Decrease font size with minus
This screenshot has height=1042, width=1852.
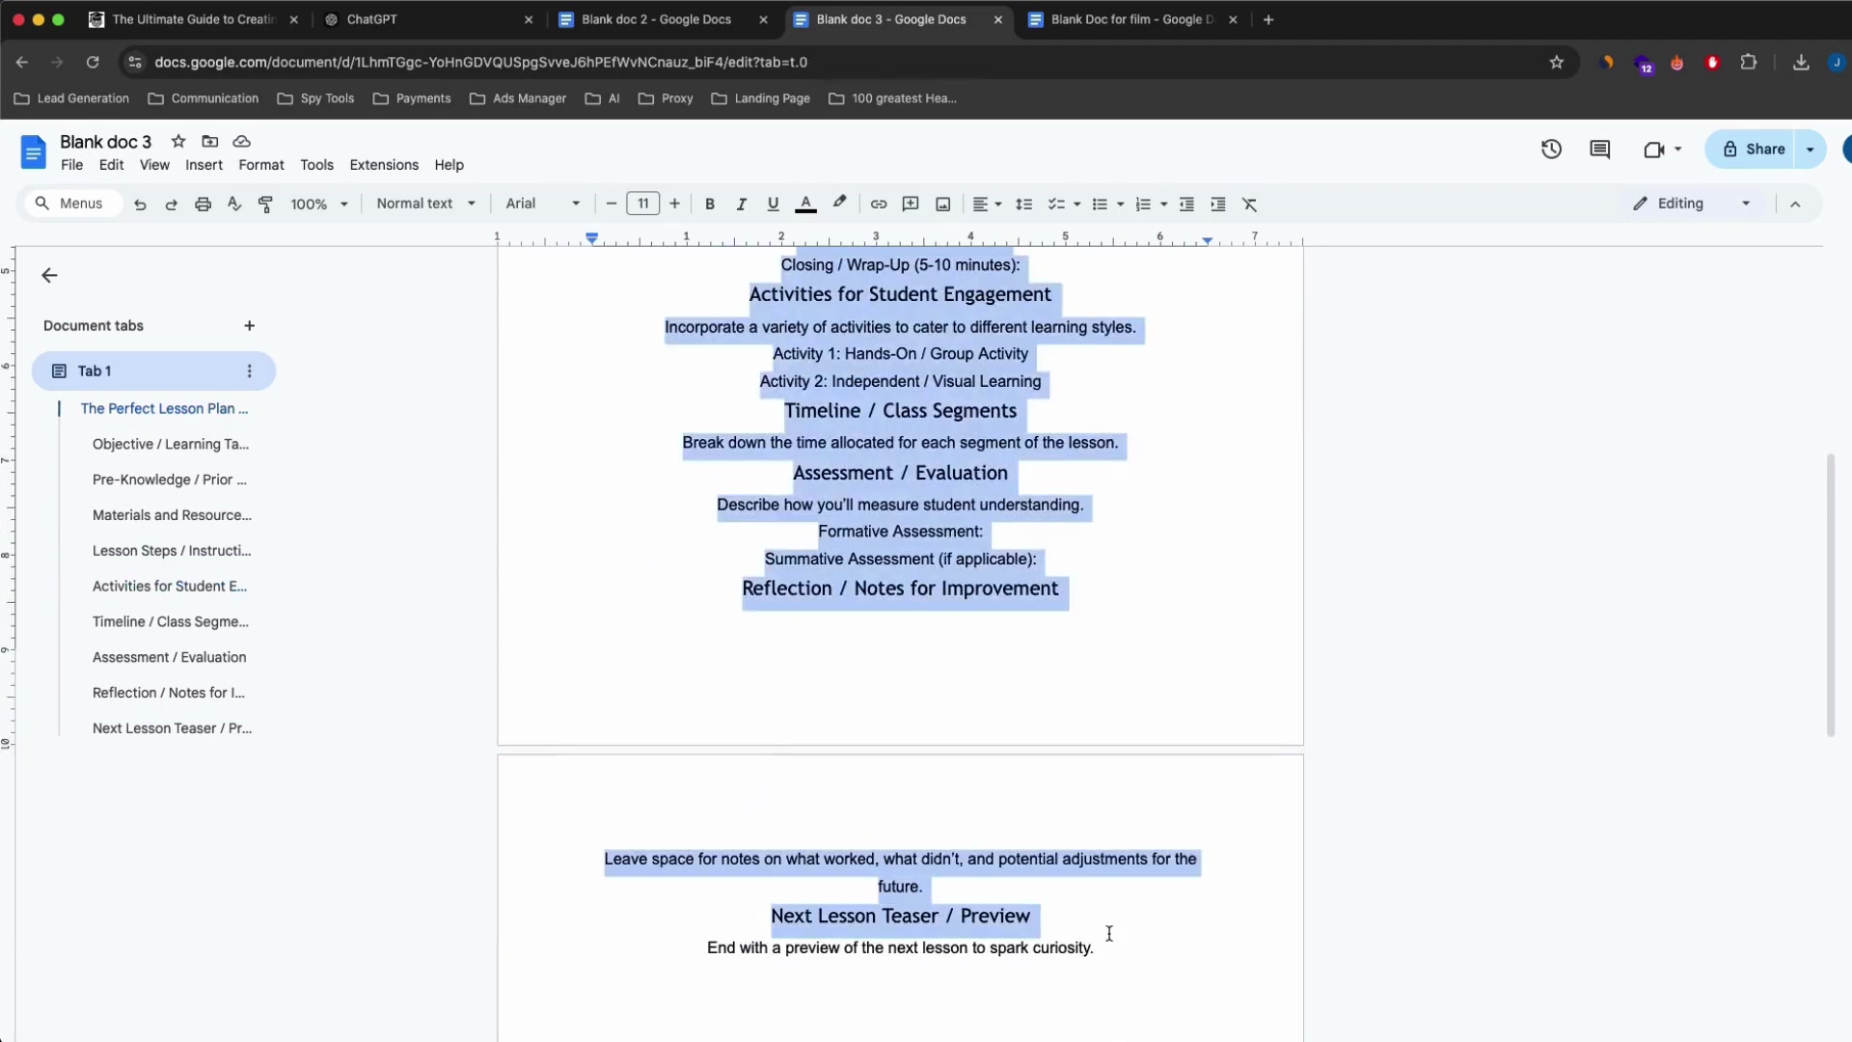click(x=611, y=204)
